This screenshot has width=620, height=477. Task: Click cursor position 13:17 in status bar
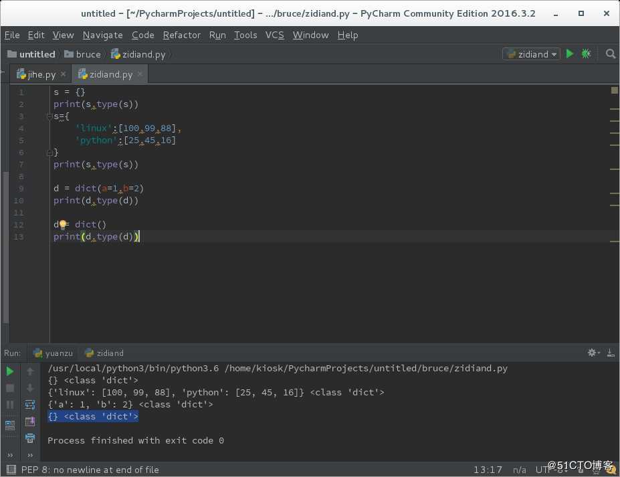tap(488, 470)
